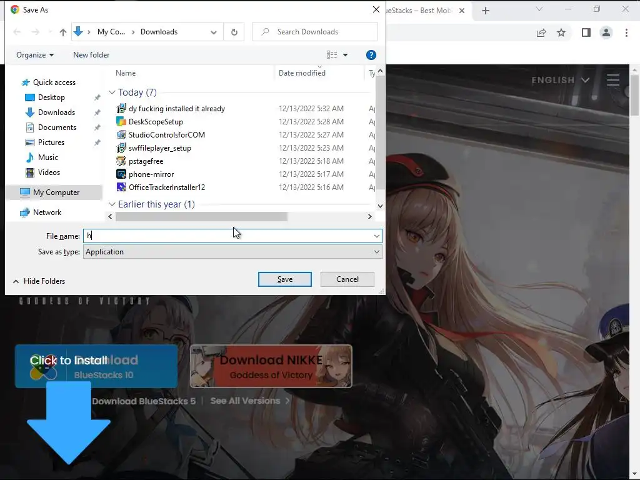Click the phone-mirror file icon
This screenshot has height=480, width=640.
121,174
